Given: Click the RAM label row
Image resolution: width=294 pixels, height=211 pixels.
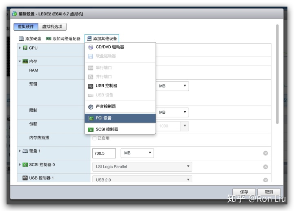Looking at the screenshot, I should click(33, 70).
